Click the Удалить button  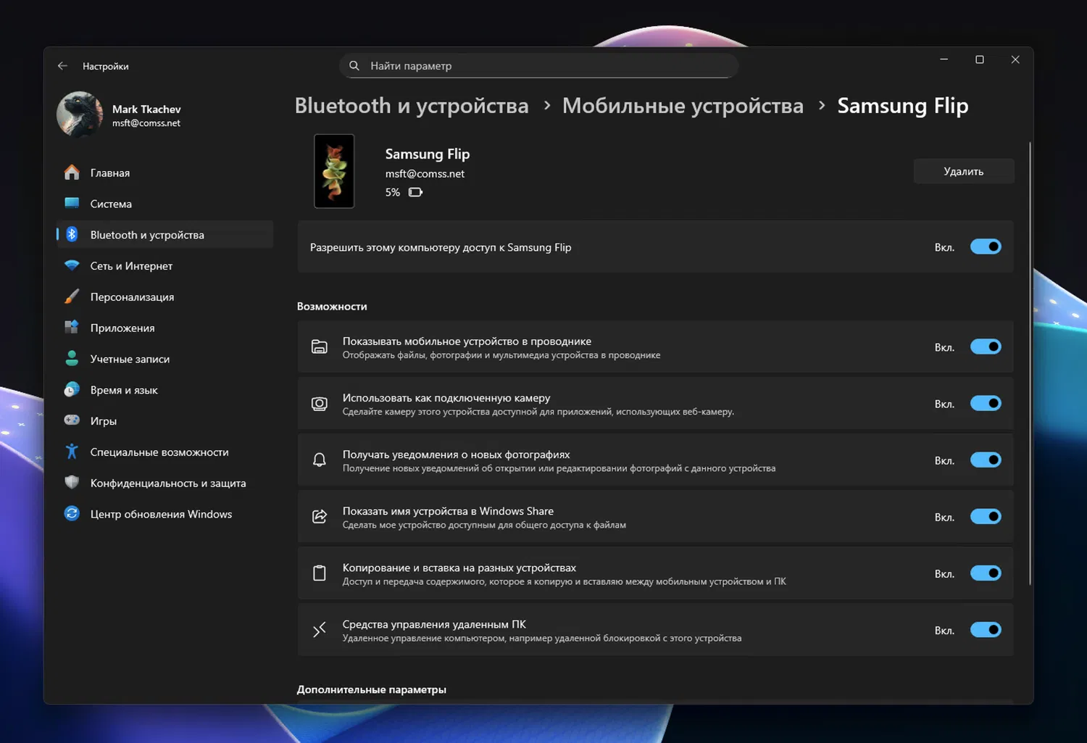pyautogui.click(x=964, y=171)
